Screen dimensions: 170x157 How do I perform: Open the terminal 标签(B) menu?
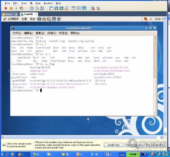(63, 33)
